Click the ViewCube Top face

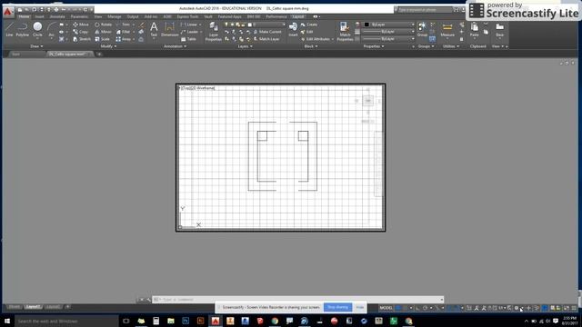click(367, 101)
